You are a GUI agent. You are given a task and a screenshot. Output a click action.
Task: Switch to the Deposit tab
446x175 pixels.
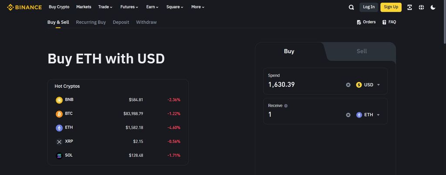(121, 22)
